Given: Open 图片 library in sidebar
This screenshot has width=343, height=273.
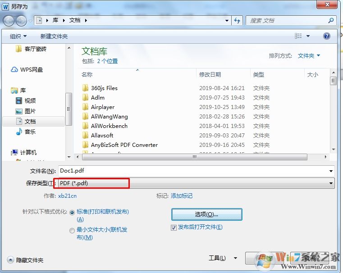Looking at the screenshot, I should [x=25, y=111].
